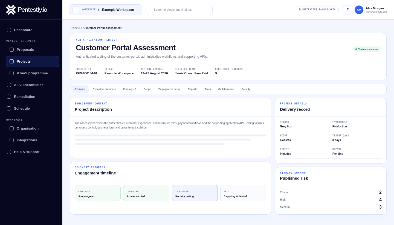Click the testing window 19–23 August 2026

154,73
